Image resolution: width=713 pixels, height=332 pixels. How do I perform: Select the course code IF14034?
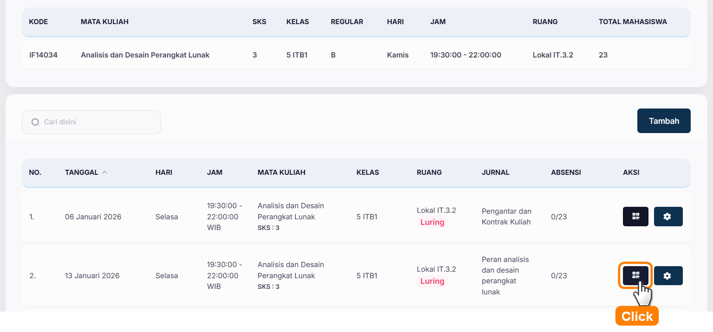pyautogui.click(x=43, y=55)
